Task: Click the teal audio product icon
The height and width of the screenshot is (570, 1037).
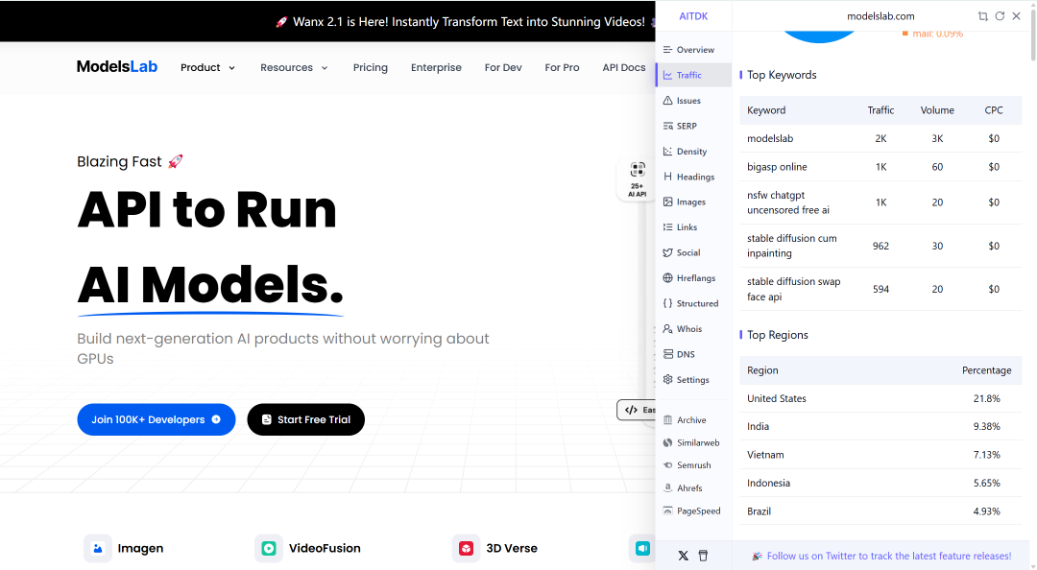Action: coord(642,548)
